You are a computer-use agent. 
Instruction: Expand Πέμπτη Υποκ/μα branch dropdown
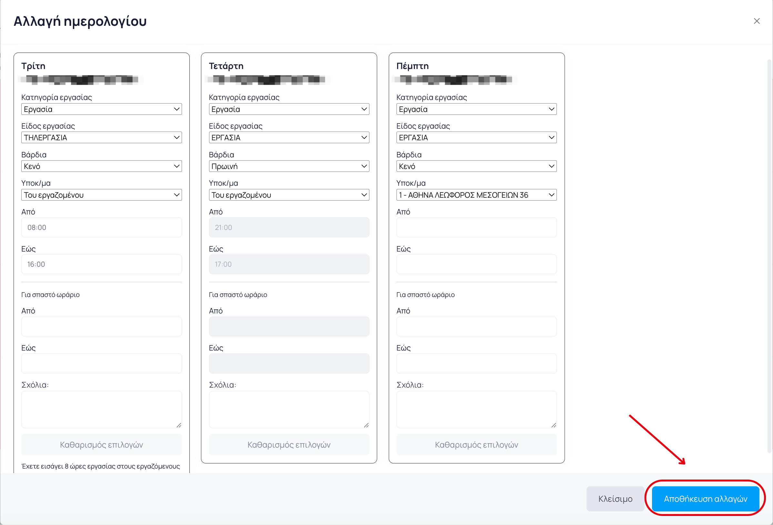[476, 195]
